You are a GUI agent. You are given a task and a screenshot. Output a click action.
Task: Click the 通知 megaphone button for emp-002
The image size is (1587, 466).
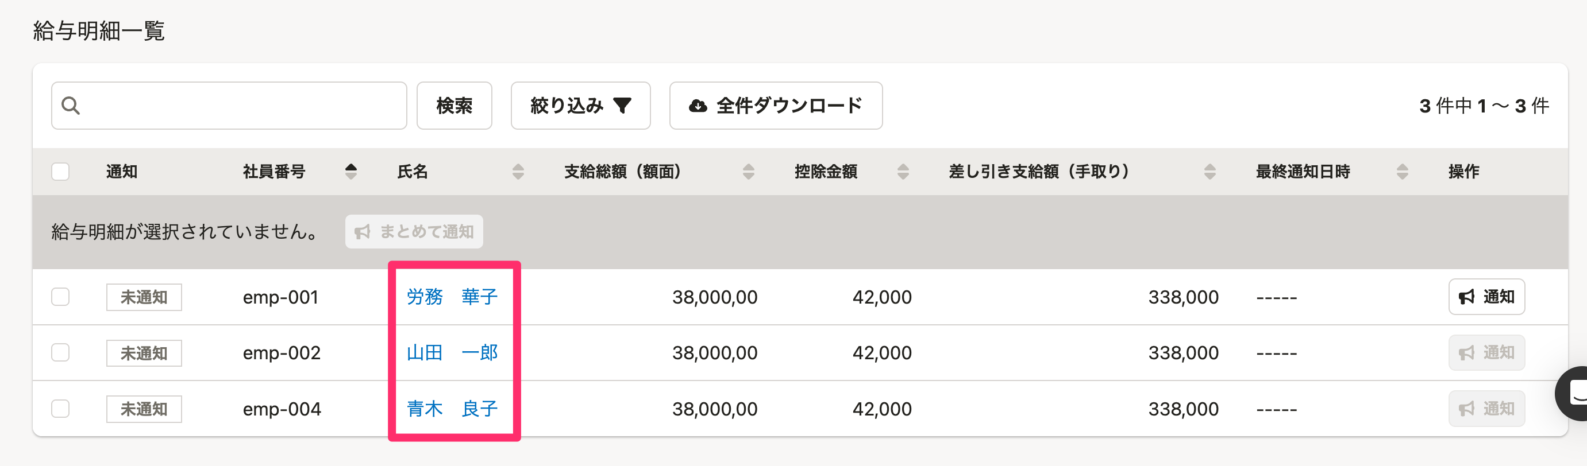click(x=1485, y=353)
